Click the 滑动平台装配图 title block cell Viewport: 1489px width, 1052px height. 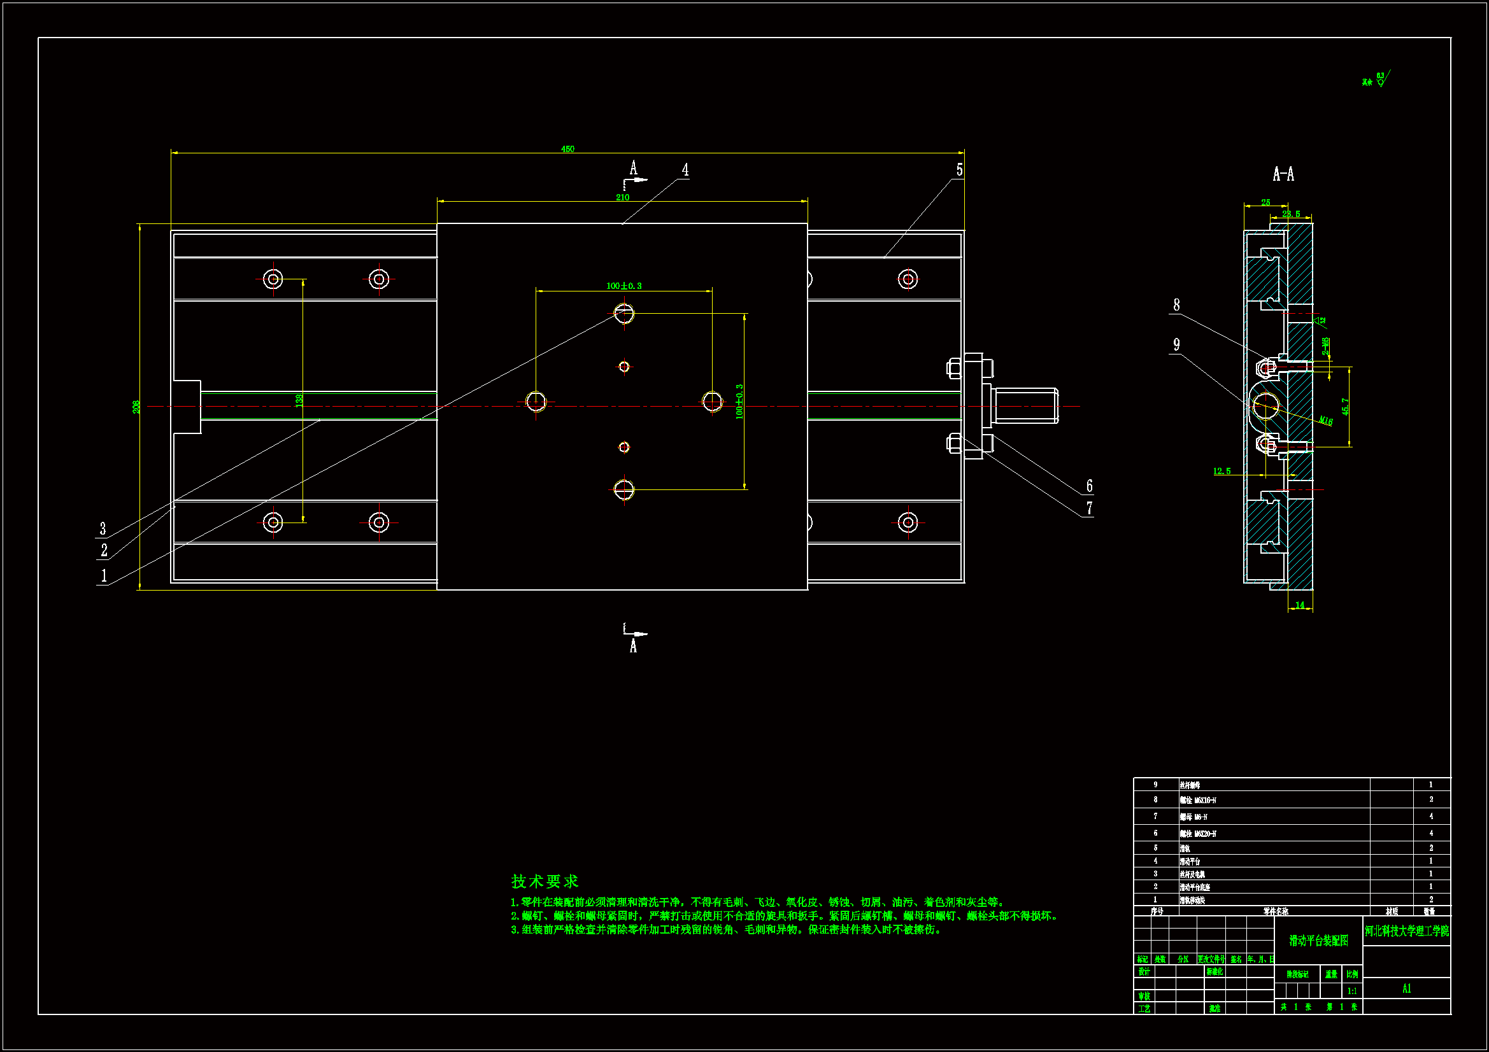(1318, 941)
